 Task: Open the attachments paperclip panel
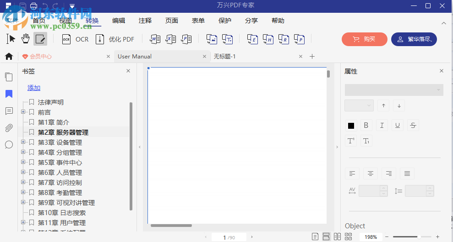coord(9,128)
